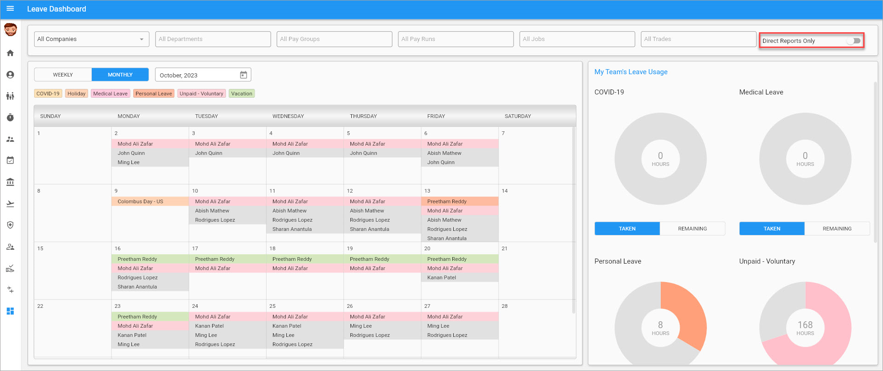Click the calendar vertical scrollbar

(574, 220)
